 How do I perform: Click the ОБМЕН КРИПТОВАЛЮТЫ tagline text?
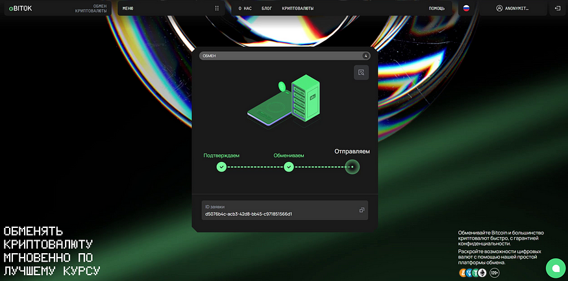(91, 8)
